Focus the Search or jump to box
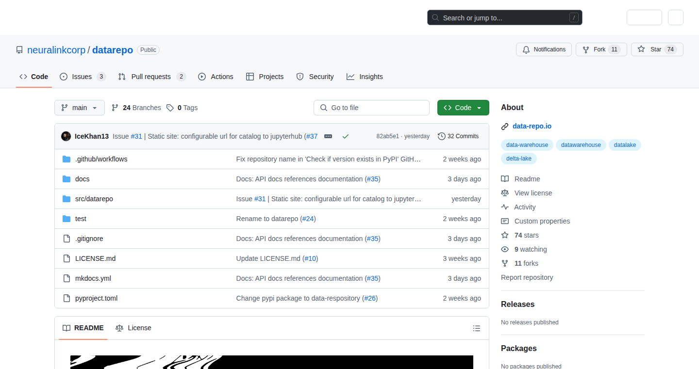The height and width of the screenshot is (369, 699). 505,18
